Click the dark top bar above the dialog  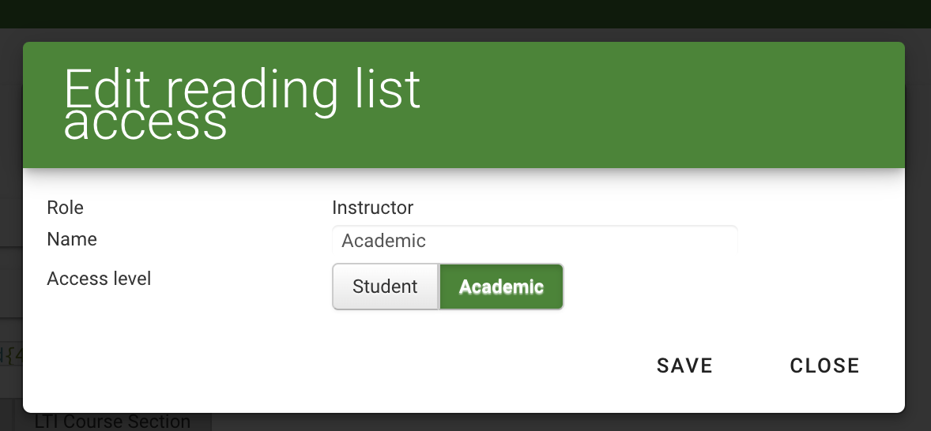(x=465, y=14)
